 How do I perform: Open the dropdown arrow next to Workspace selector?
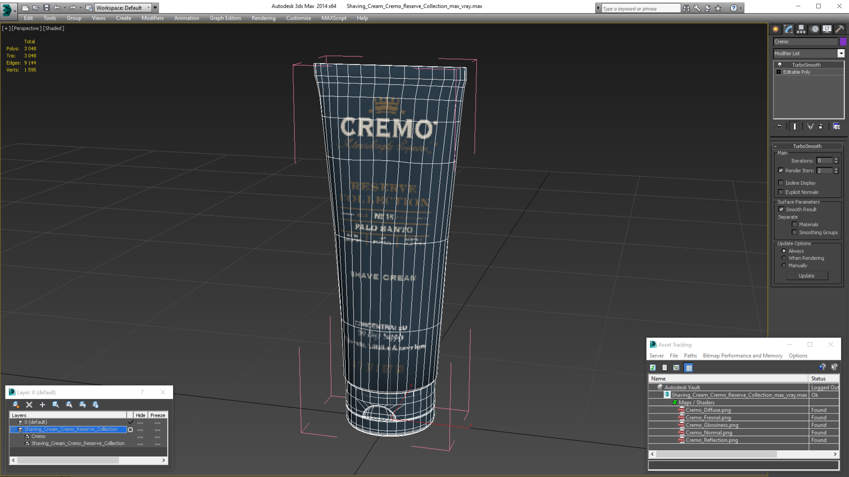click(155, 8)
